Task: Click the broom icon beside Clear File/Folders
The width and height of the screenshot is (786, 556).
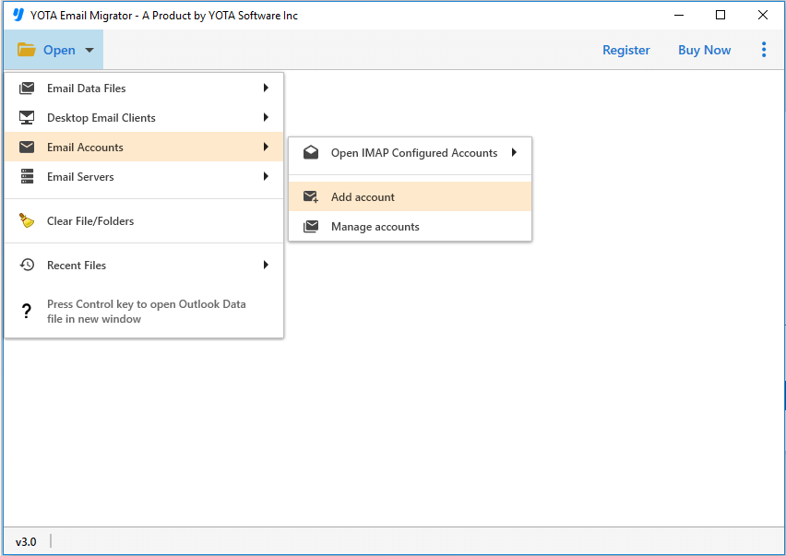Action: coord(26,221)
